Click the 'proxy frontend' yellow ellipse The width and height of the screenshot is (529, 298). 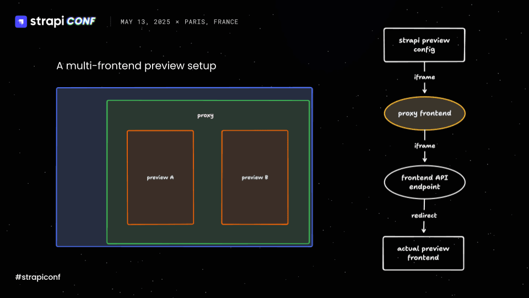point(425,114)
